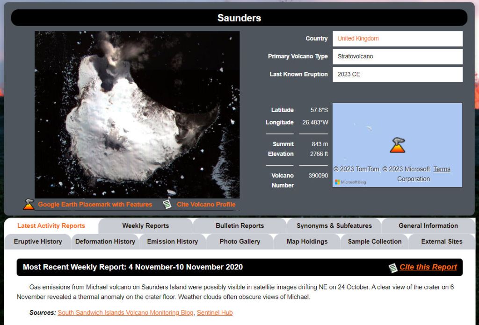View the Photo Gallery tab

tap(239, 241)
